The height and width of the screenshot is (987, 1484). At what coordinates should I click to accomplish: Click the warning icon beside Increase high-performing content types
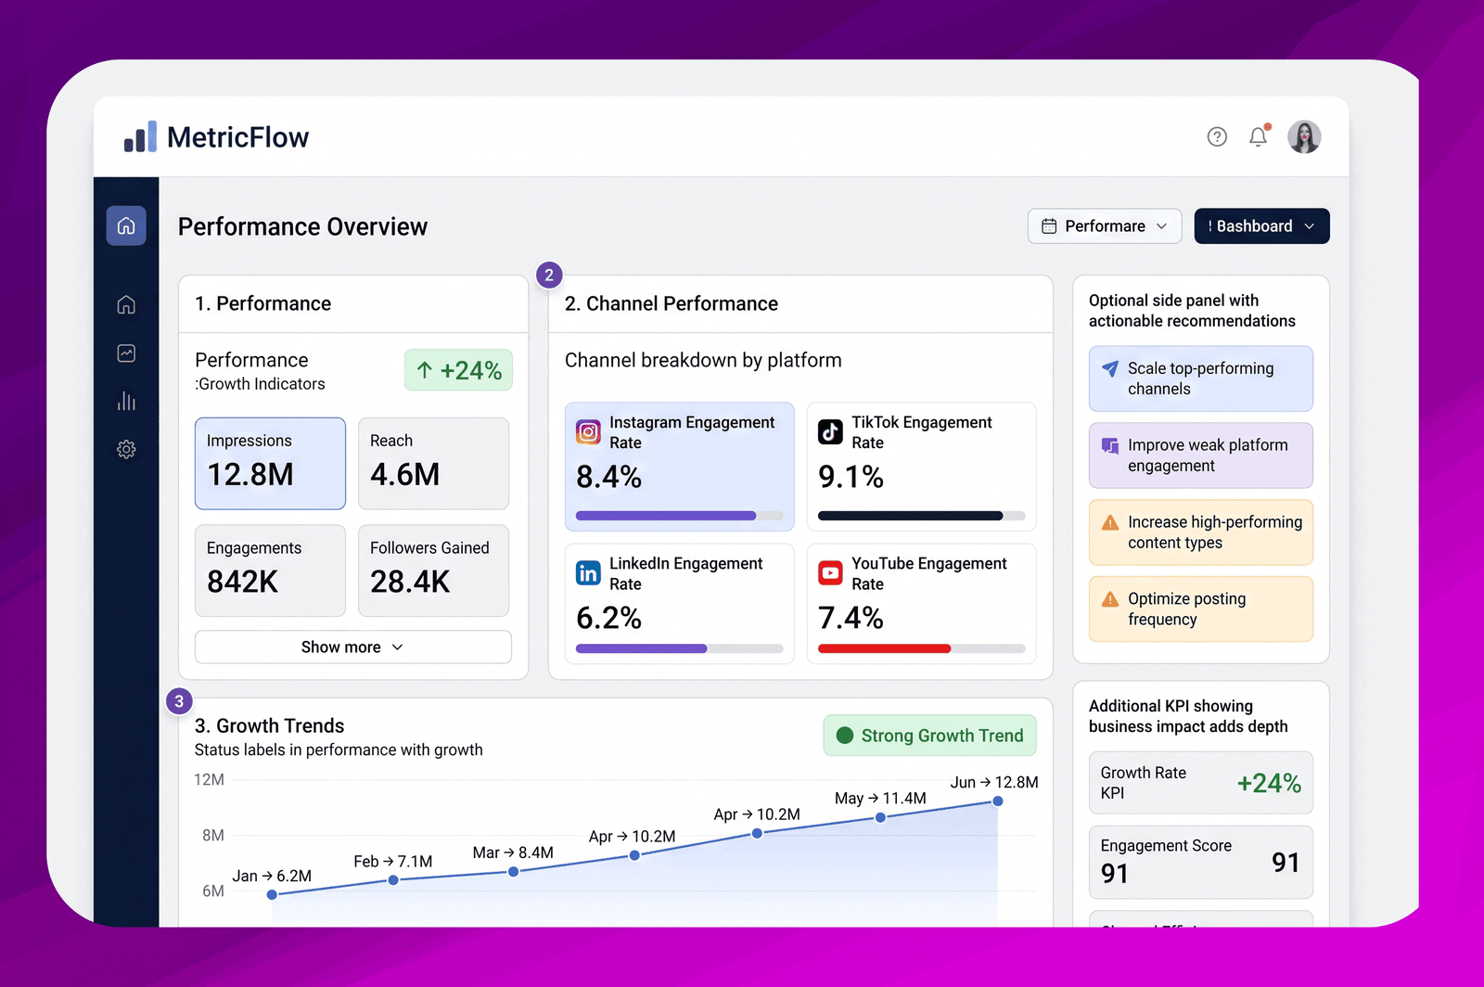(x=1109, y=522)
